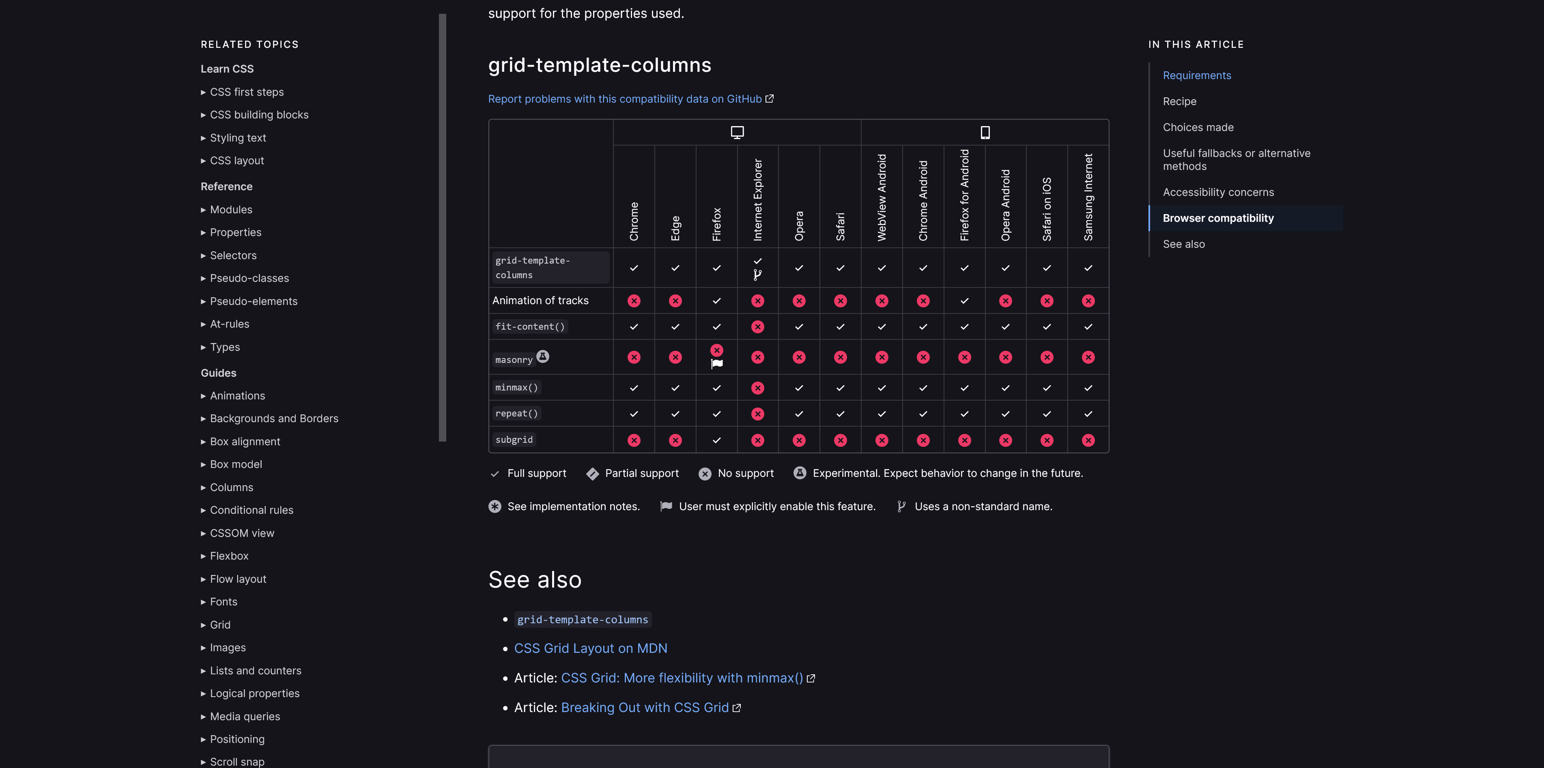Click the no-support icon for subgrid under Chrome
Viewport: 1544px width, 768px height.
634,440
